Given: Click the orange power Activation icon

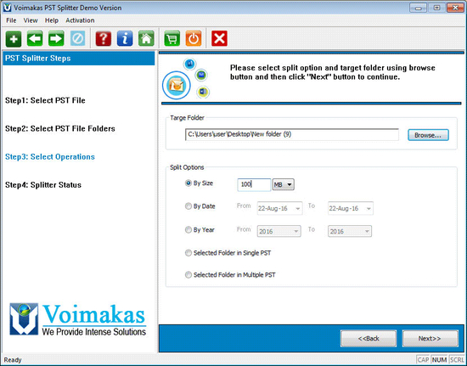Looking at the screenshot, I should (x=194, y=39).
